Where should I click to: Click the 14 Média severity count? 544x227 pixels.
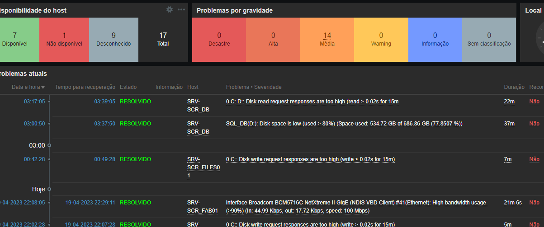pos(327,36)
